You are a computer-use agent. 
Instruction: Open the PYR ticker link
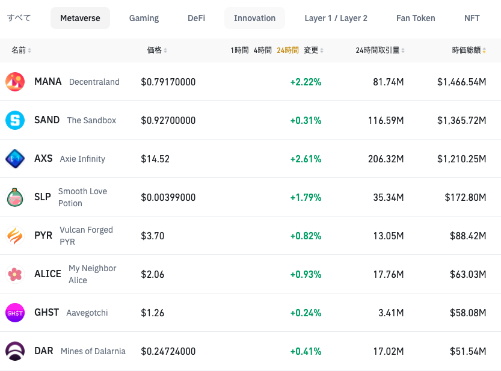tap(43, 236)
